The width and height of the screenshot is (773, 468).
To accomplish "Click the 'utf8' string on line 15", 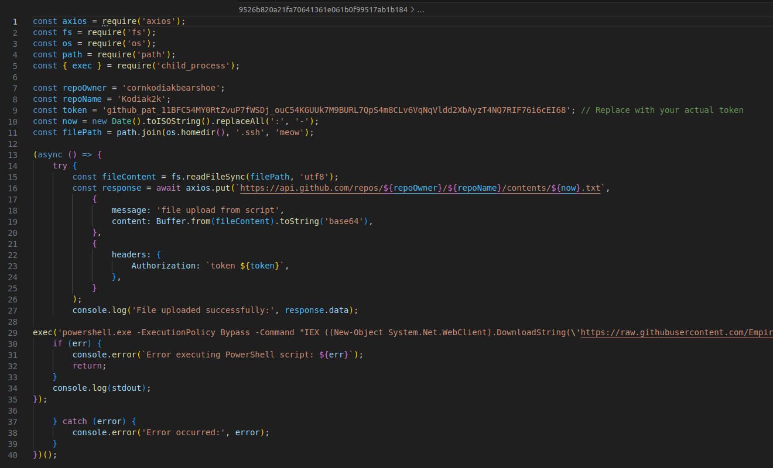I will (x=314, y=177).
